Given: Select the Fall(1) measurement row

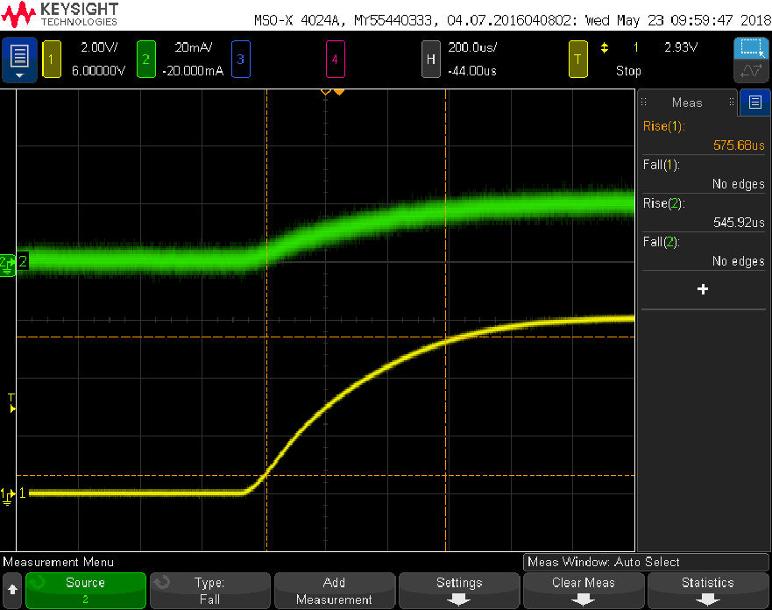Looking at the screenshot, I should pyautogui.click(x=704, y=174).
